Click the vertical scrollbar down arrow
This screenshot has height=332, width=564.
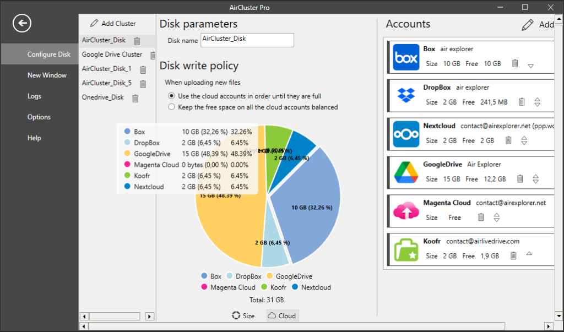point(559,316)
